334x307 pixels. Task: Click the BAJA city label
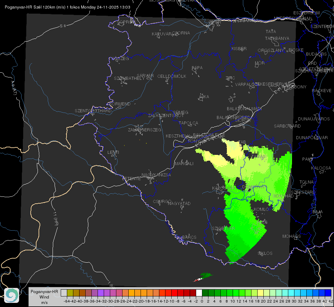pos(318,212)
